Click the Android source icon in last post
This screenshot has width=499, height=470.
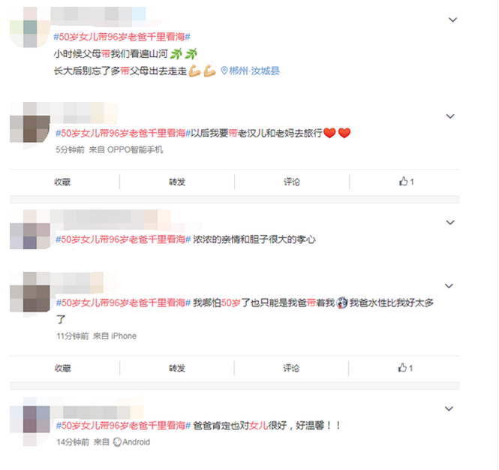[117, 442]
